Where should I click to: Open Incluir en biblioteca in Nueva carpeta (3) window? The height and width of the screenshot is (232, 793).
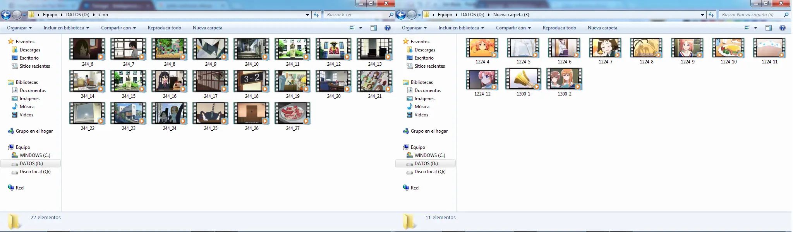pos(461,28)
